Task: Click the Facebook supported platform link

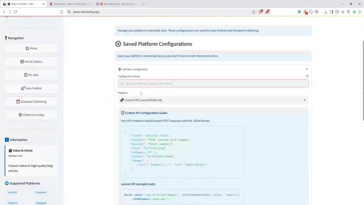Action: click(x=41, y=192)
